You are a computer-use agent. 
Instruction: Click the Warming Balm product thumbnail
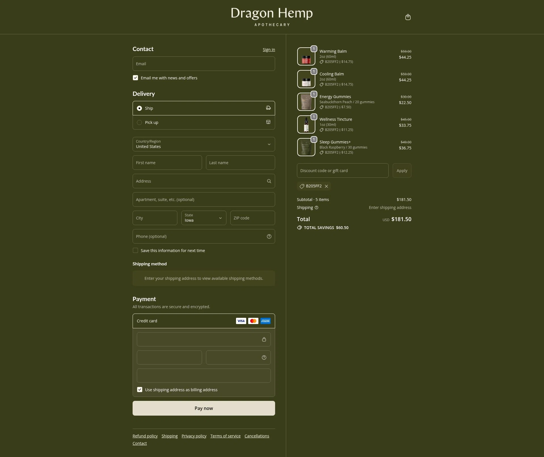point(306,56)
